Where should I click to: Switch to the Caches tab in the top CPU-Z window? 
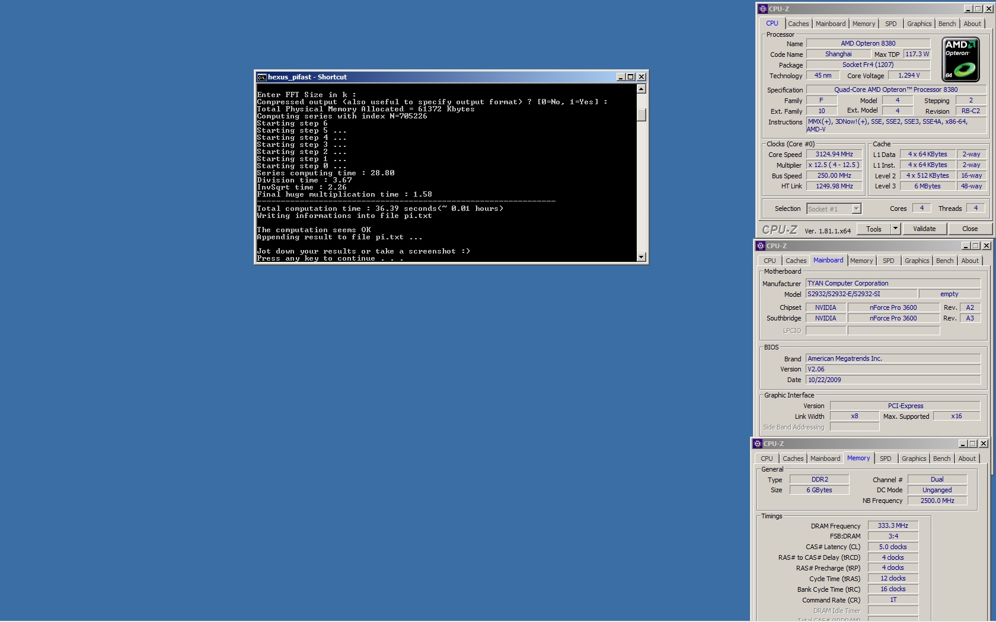coord(798,24)
